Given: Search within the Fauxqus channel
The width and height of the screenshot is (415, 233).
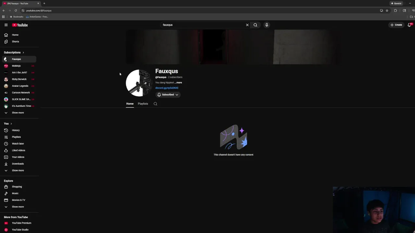Looking at the screenshot, I should point(155,104).
